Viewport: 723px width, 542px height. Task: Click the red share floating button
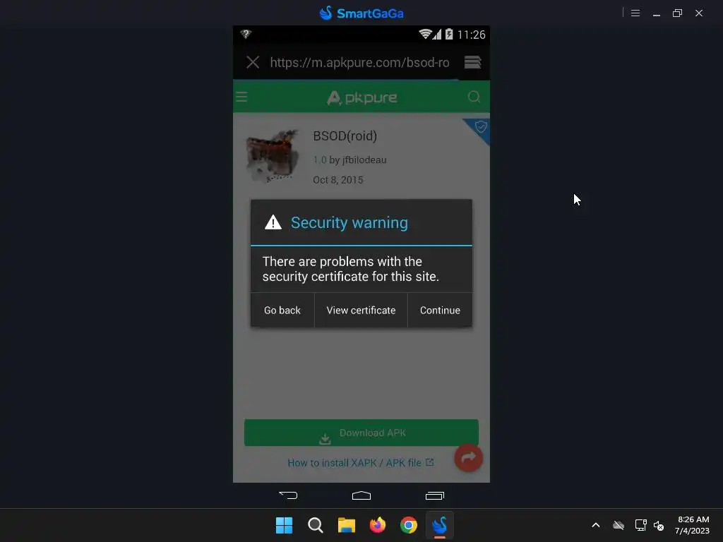pos(469,457)
